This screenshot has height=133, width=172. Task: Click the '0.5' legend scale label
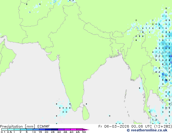pyautogui.click(x=9, y=132)
